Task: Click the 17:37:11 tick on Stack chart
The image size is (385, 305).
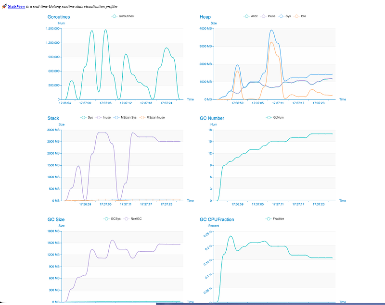Action: (126, 204)
